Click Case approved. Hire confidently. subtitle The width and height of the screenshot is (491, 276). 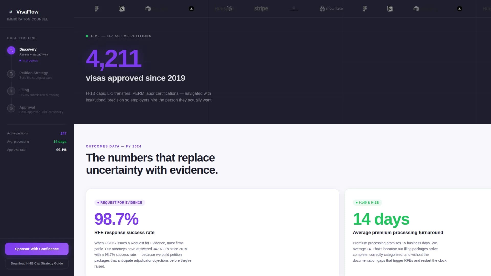pyautogui.click(x=41, y=112)
